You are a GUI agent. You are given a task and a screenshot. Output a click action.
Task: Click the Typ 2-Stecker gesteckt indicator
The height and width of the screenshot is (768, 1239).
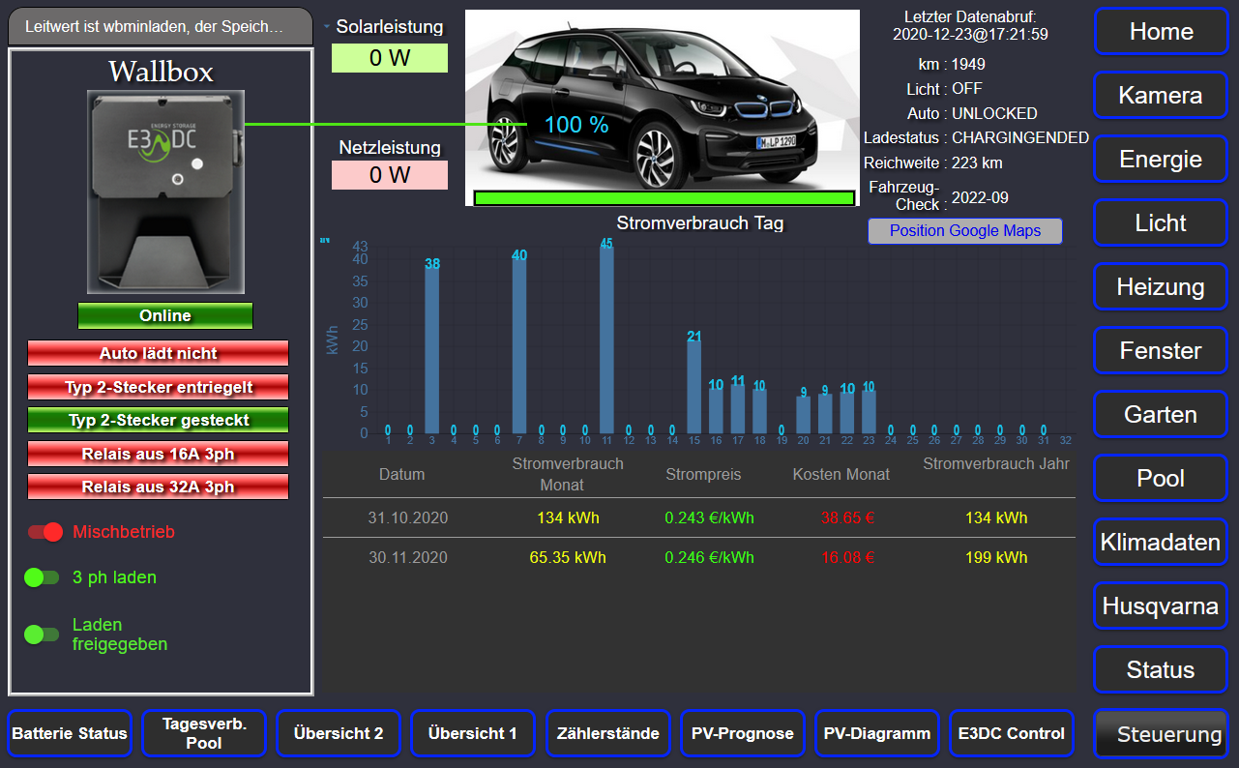point(158,420)
